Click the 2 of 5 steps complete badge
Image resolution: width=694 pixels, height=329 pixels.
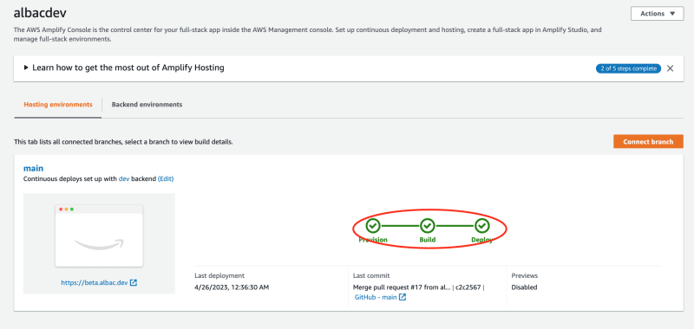point(628,68)
